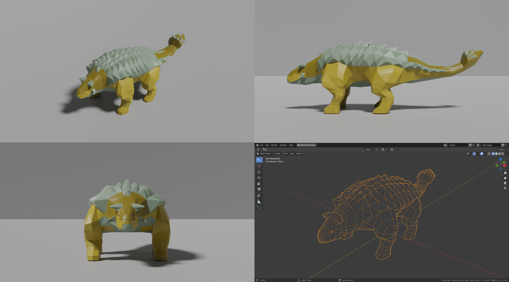
Task: Click the 'Lasso Select' status bar hint
Action: coord(348,280)
